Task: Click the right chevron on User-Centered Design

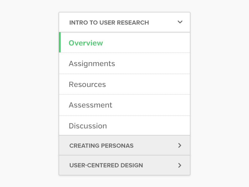Action: click(x=180, y=165)
